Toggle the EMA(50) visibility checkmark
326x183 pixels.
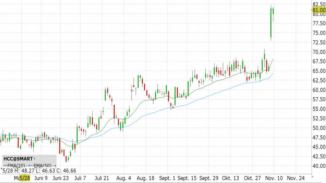click(53, 165)
